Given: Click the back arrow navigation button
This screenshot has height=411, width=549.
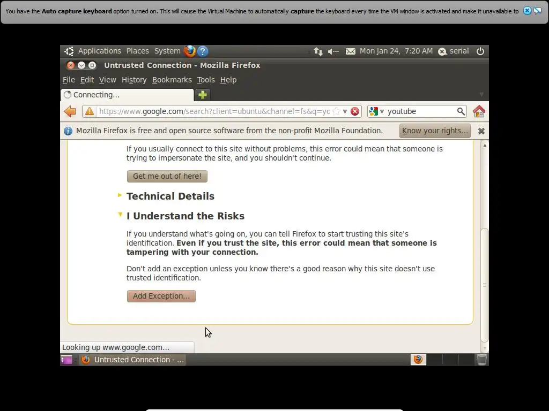Looking at the screenshot, I should click(70, 111).
